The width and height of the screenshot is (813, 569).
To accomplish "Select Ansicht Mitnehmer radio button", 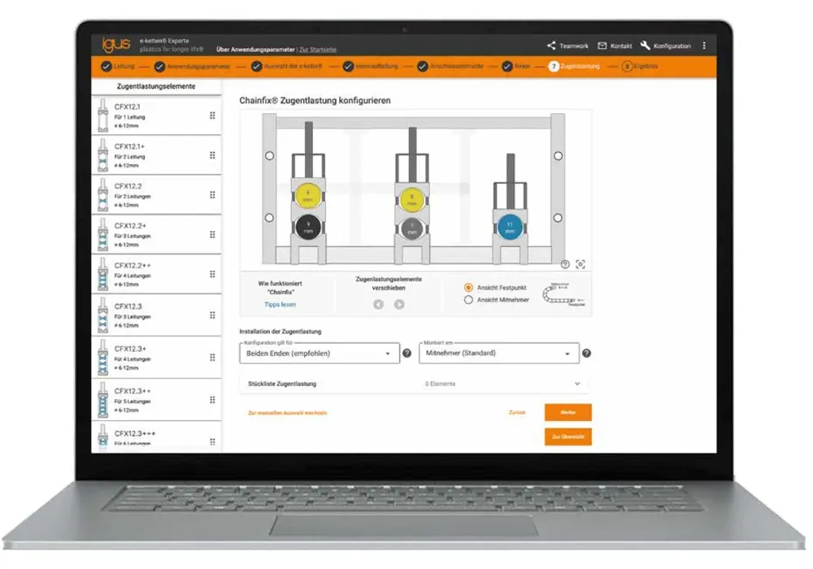I will point(468,300).
